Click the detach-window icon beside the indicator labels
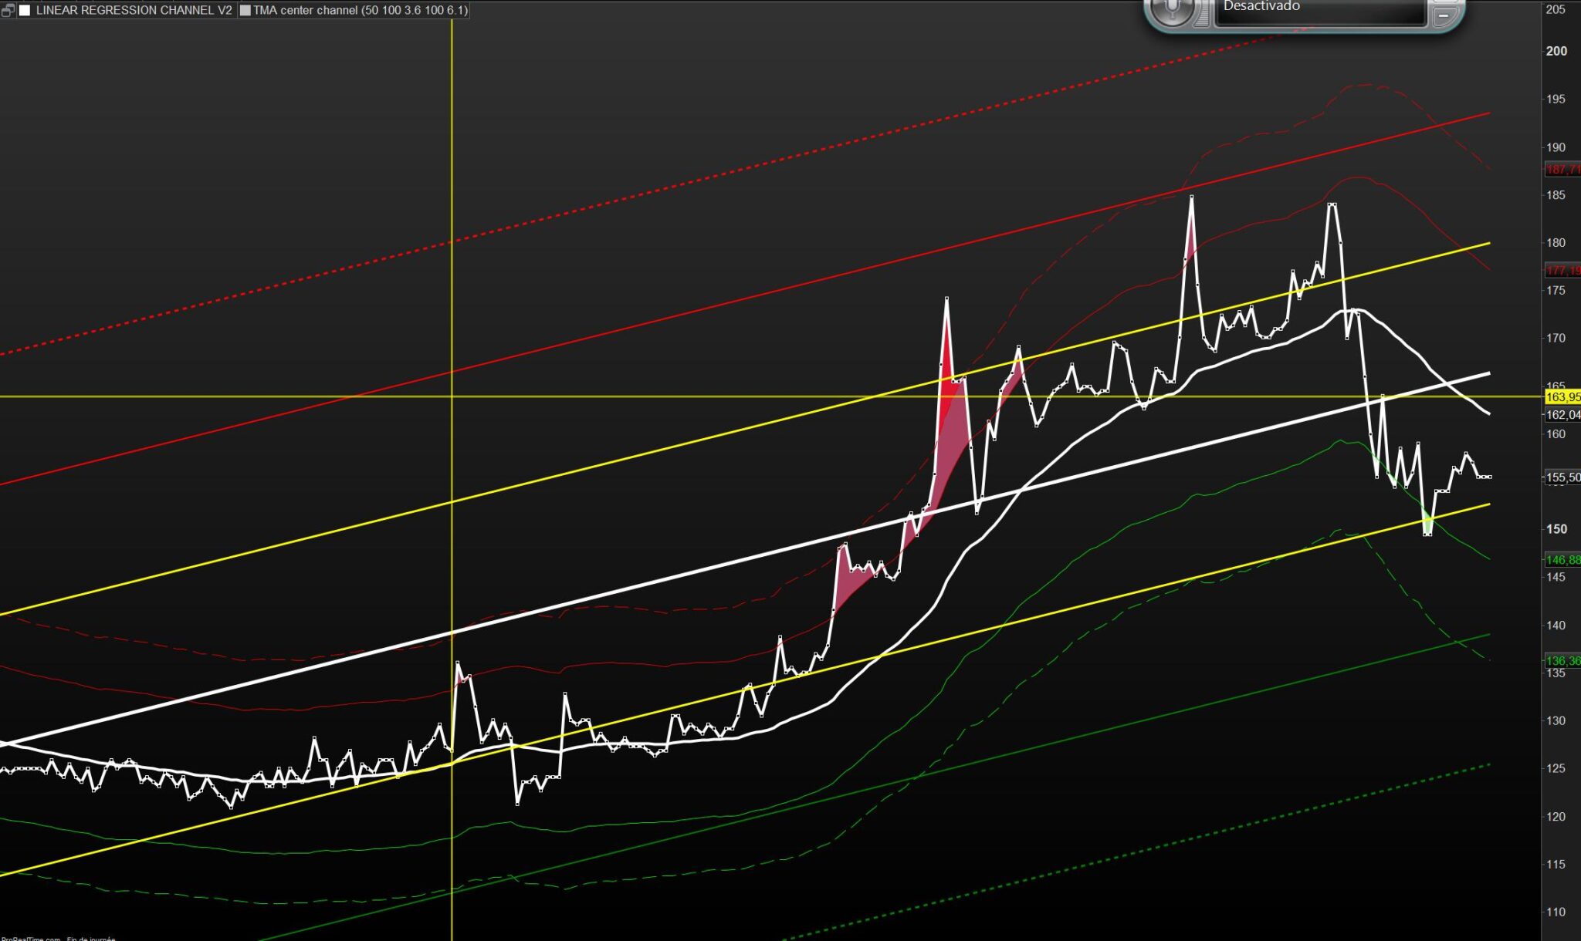Viewport: 1581px width, 941px height. (8, 11)
